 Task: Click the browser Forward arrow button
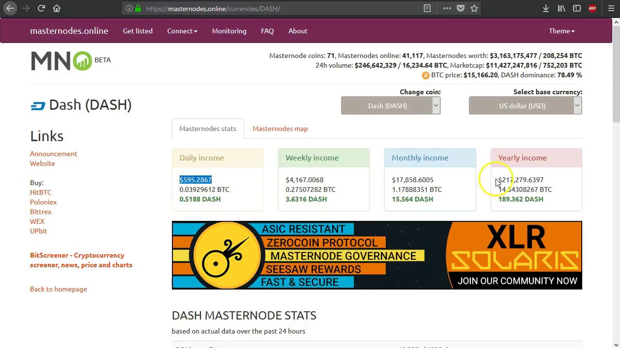(26, 8)
